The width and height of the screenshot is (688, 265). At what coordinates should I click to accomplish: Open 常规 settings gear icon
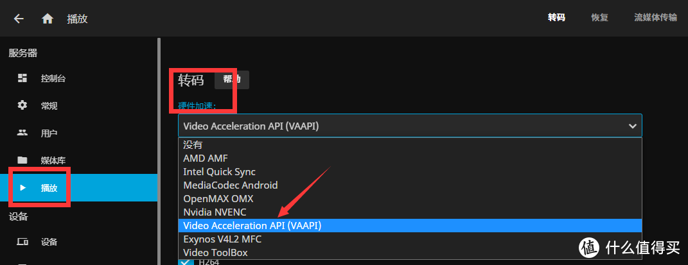22,106
